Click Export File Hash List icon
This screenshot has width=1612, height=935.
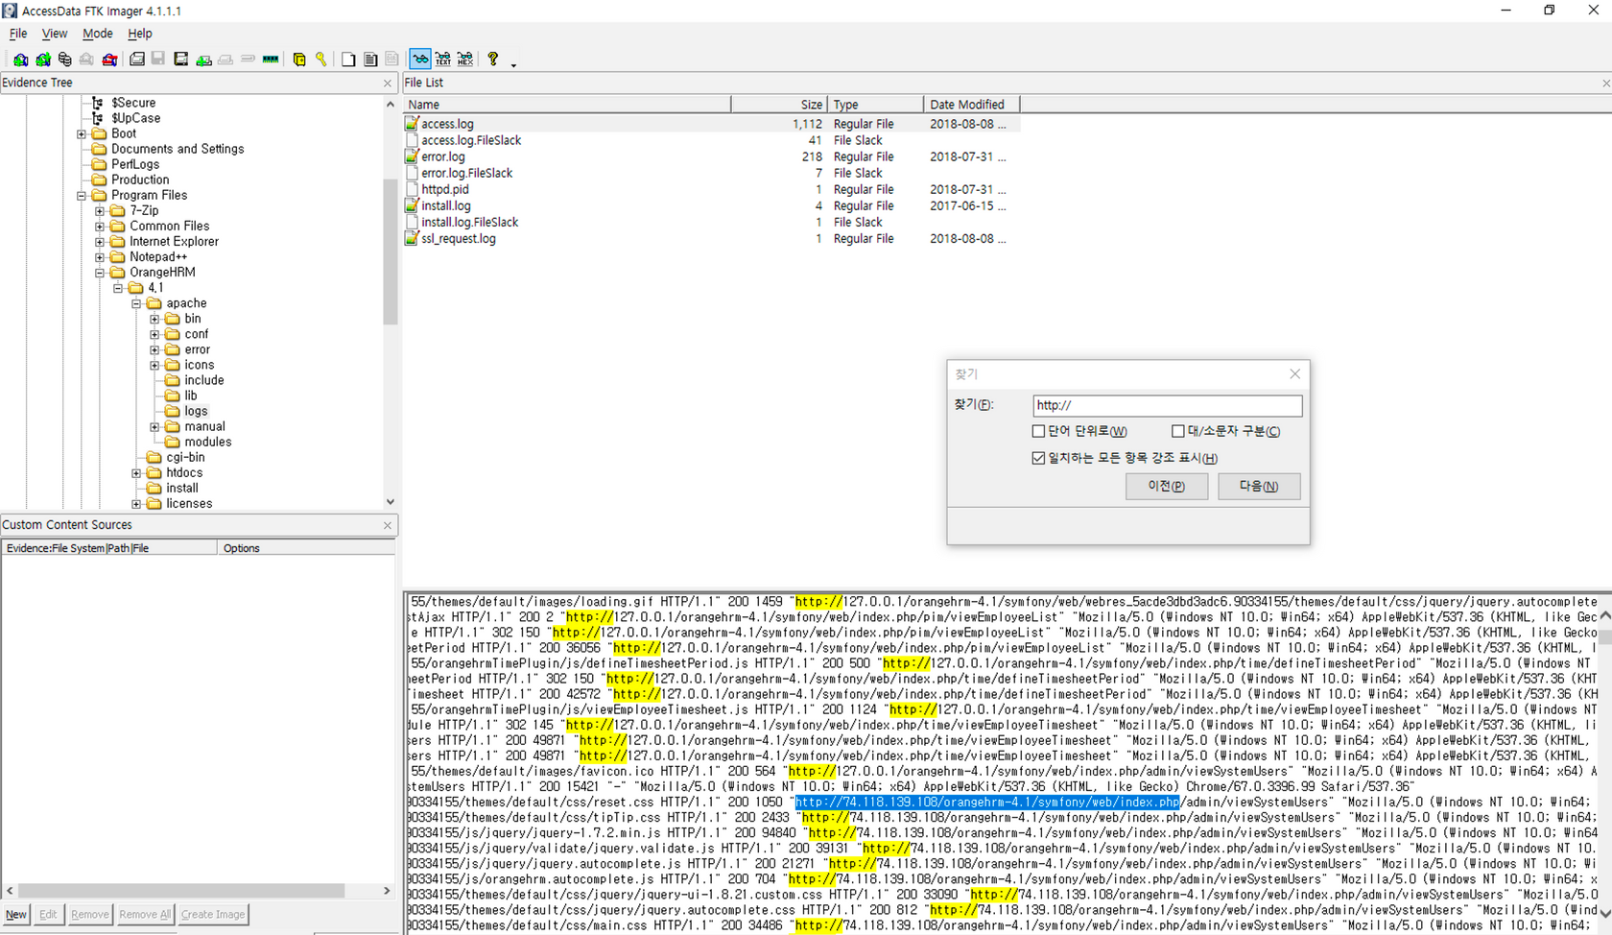tap(370, 60)
